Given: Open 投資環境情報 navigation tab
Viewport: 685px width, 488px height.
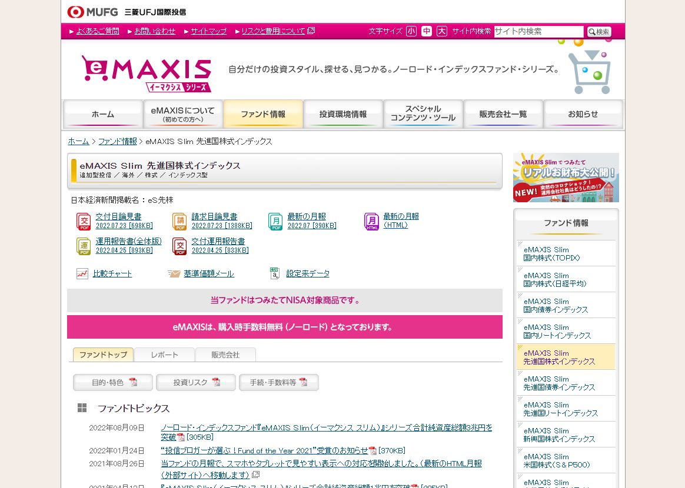Looking at the screenshot, I should [343, 114].
